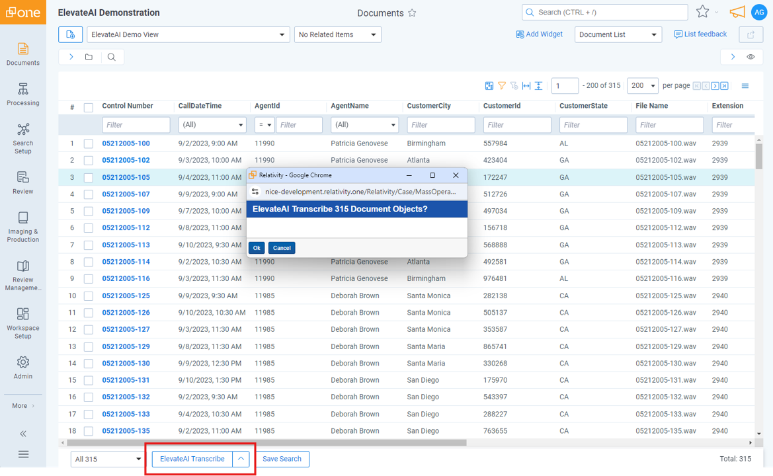This screenshot has width=773, height=476.
Task: Go to the next page of results
Action: 715,86
